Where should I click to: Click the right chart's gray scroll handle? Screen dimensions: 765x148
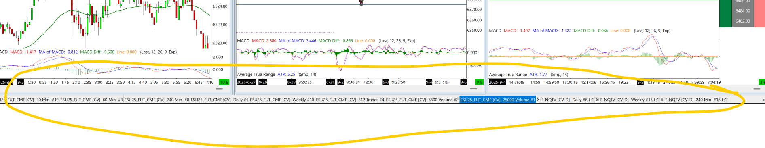click(757, 89)
